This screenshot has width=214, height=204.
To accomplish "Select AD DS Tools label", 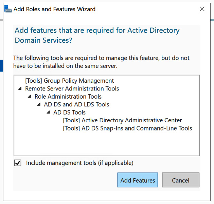I will click(x=70, y=113).
